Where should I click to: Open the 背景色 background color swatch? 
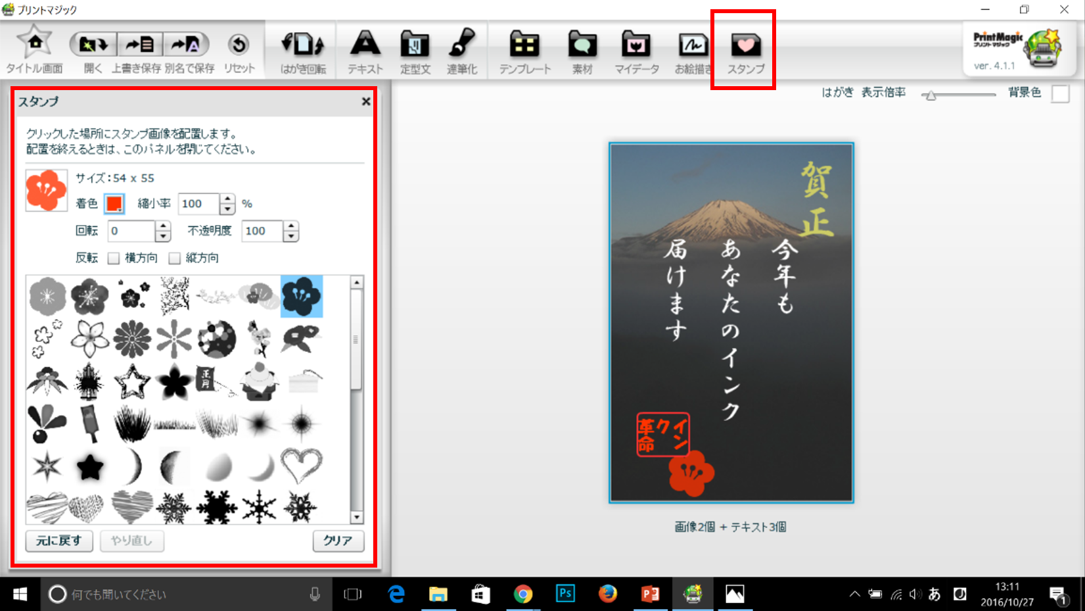pos(1061,94)
